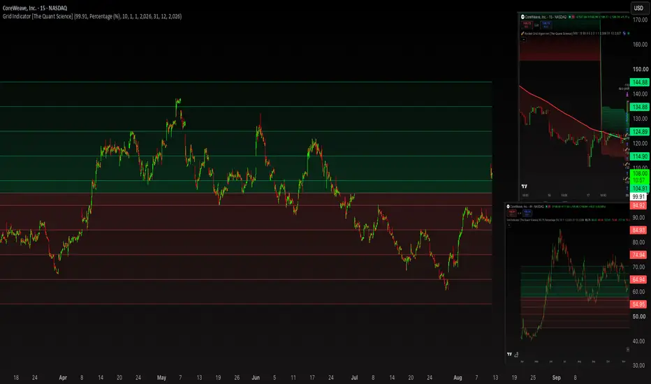Collapse the indicator legend in the top inset chart
This screenshot has width=651, height=384.
coord(524,39)
